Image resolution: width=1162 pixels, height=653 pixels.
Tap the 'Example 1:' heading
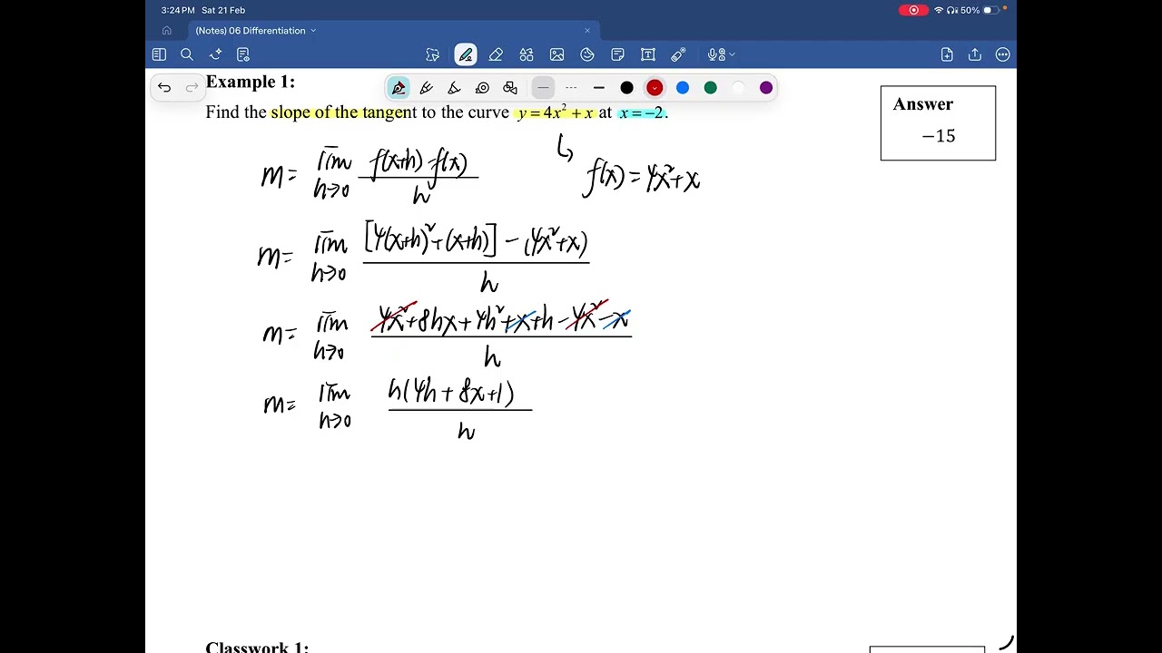click(251, 82)
